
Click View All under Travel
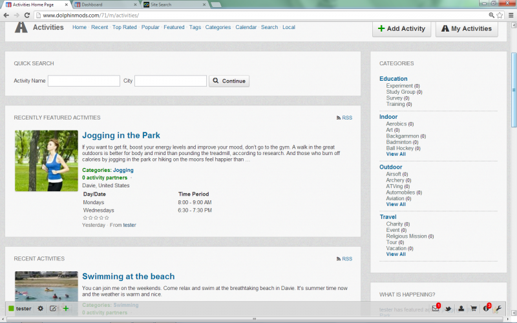point(396,254)
